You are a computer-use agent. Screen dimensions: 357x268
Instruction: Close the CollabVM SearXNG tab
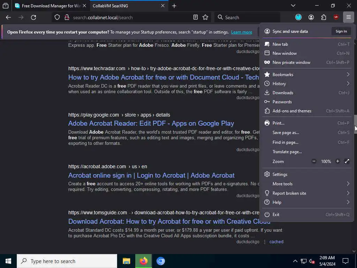point(162,6)
